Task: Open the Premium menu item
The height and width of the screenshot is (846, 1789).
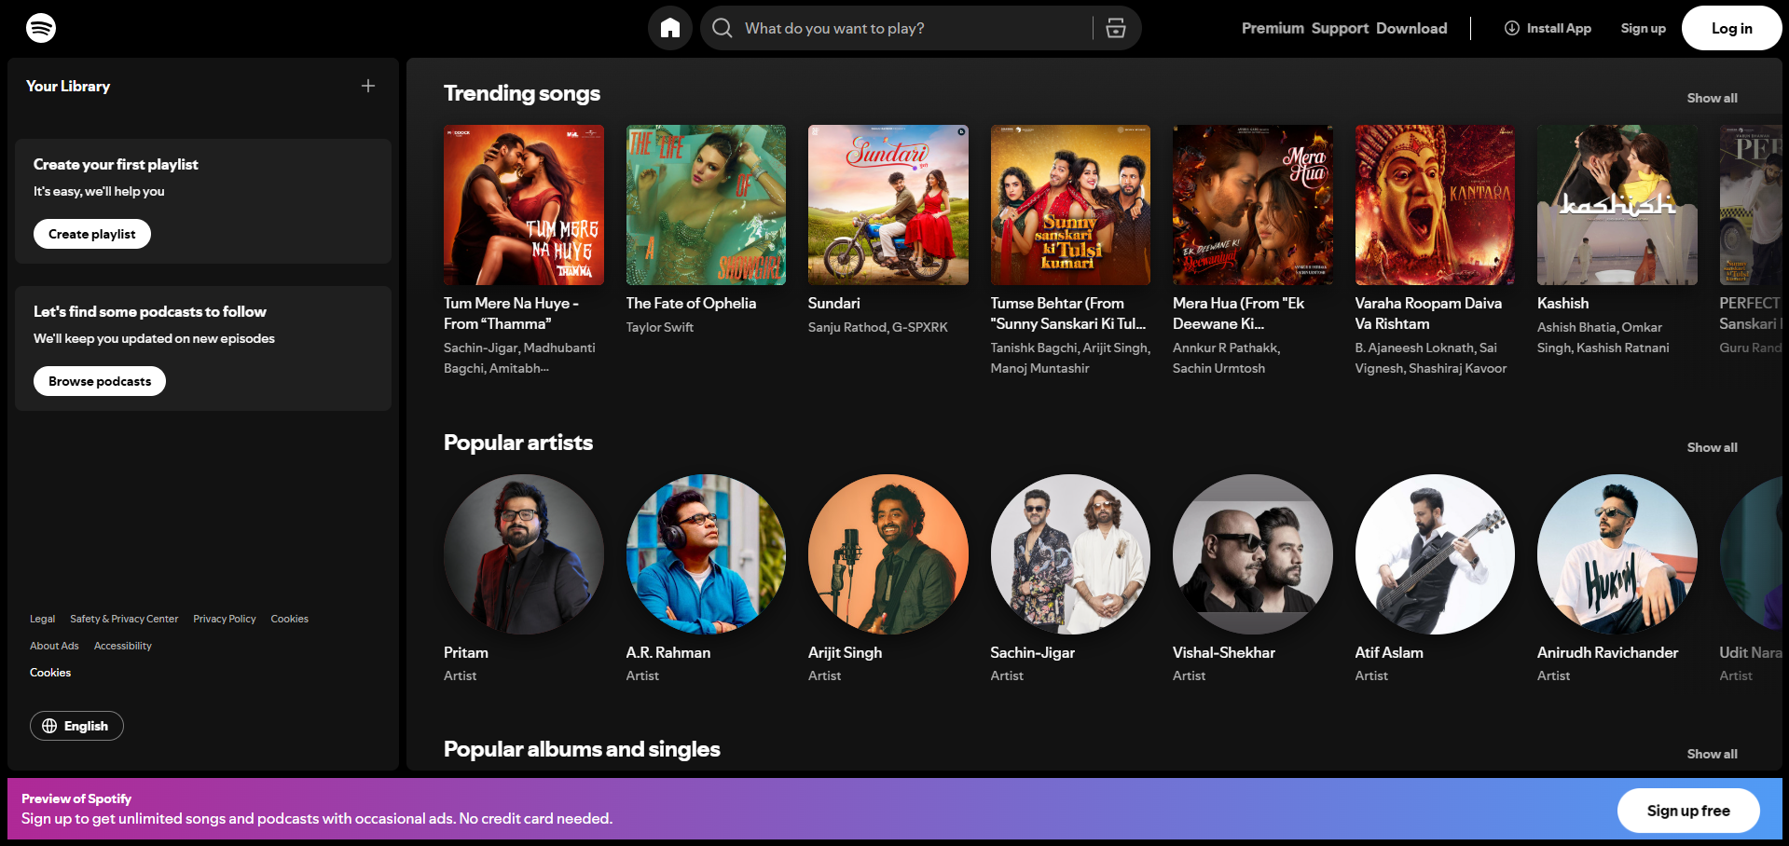Action: (1272, 28)
